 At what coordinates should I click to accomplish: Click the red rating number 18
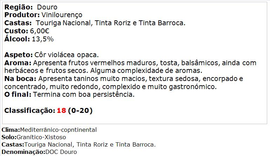coord(61,110)
